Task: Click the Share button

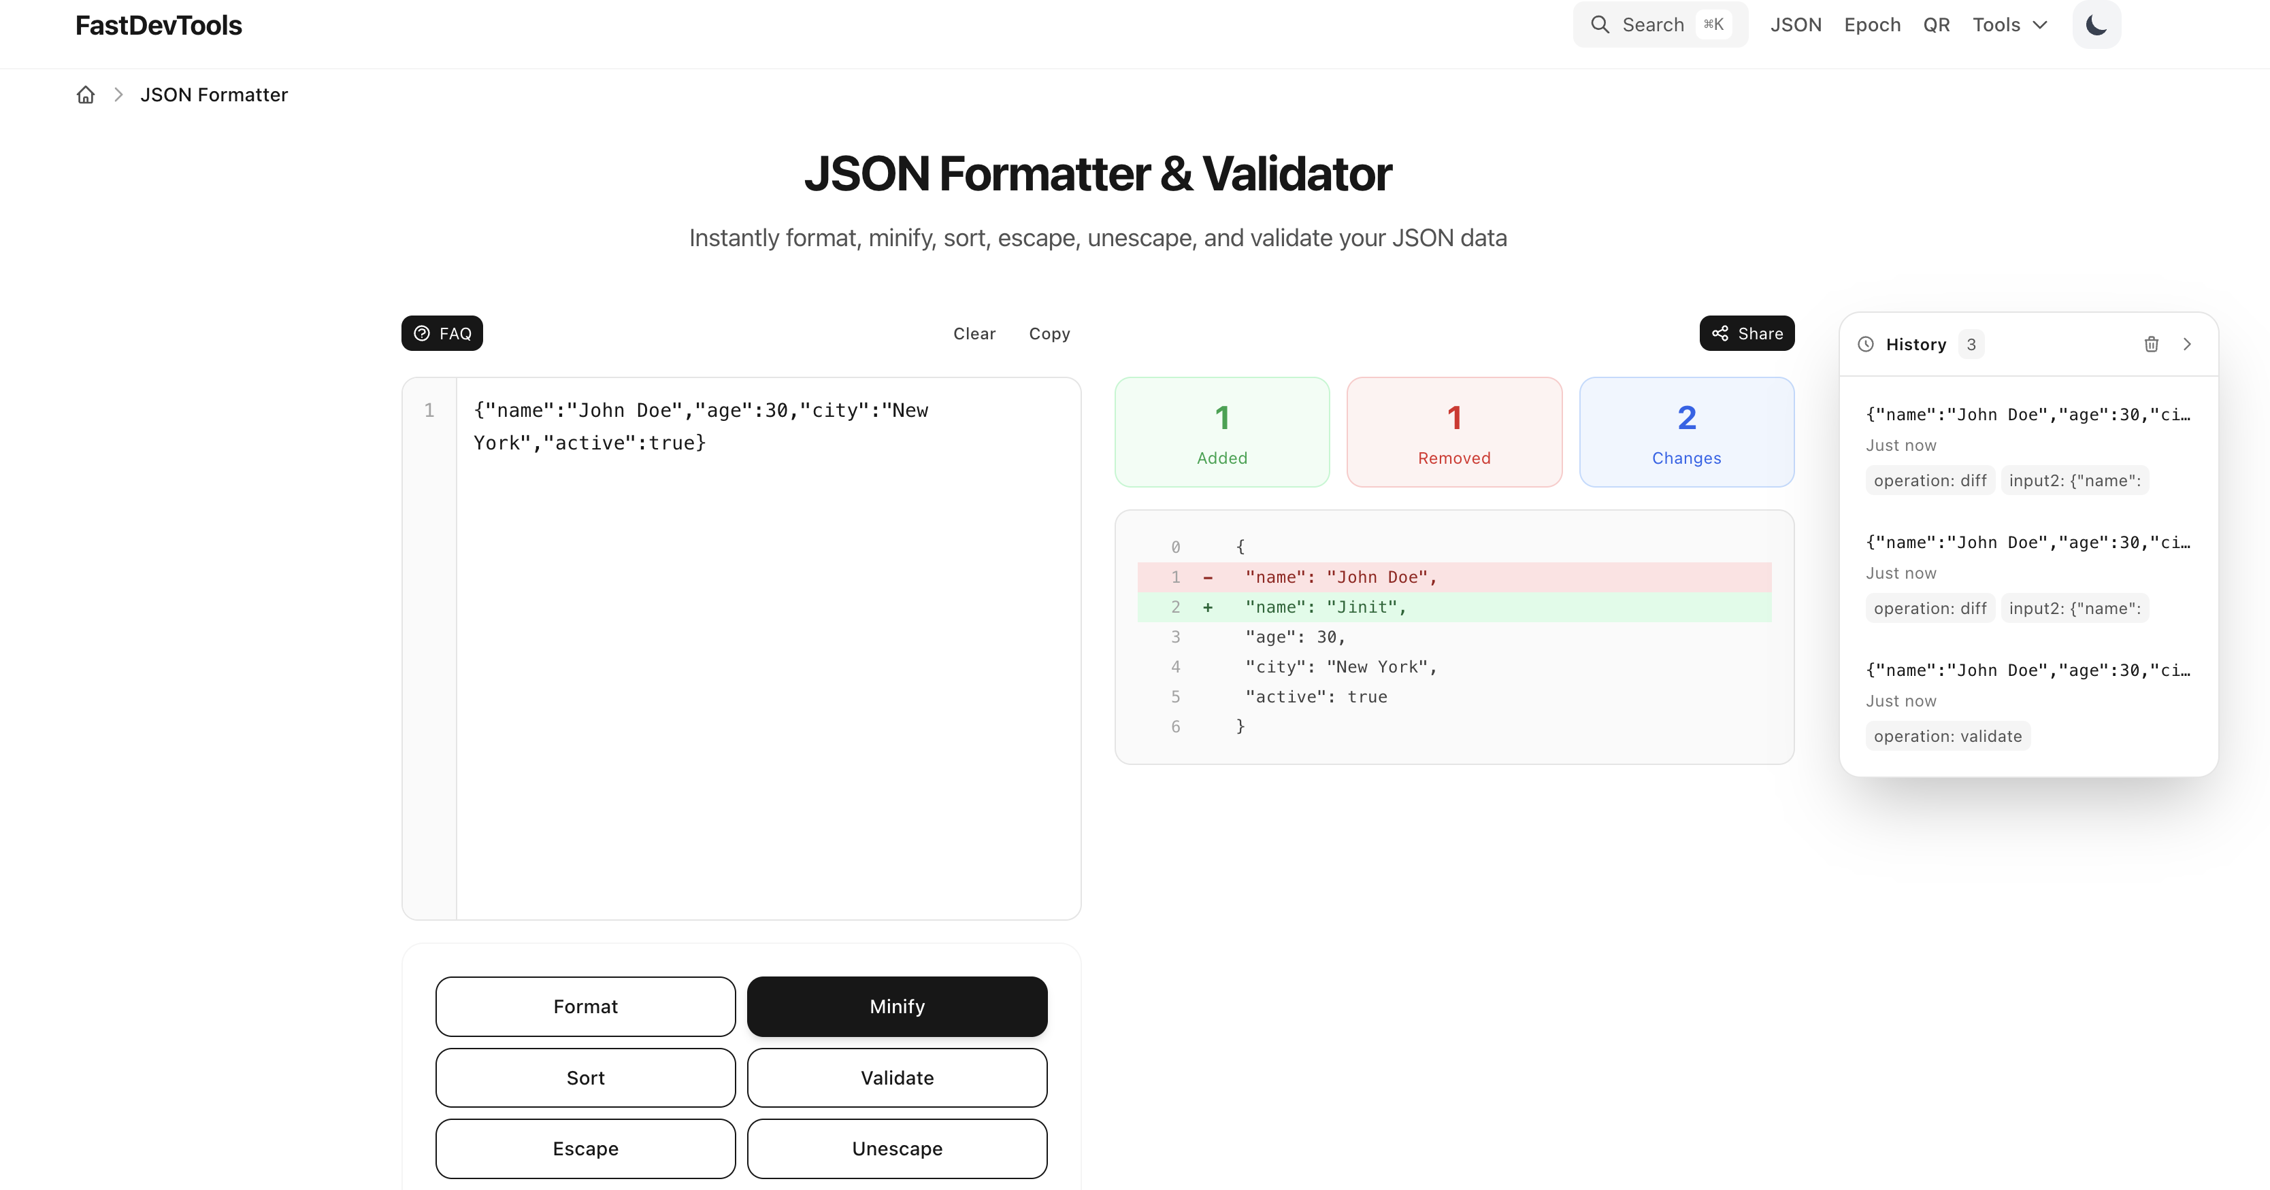Action: click(x=1747, y=333)
